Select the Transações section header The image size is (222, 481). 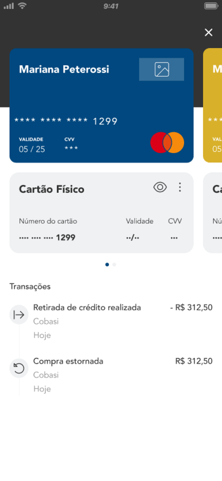click(30, 286)
